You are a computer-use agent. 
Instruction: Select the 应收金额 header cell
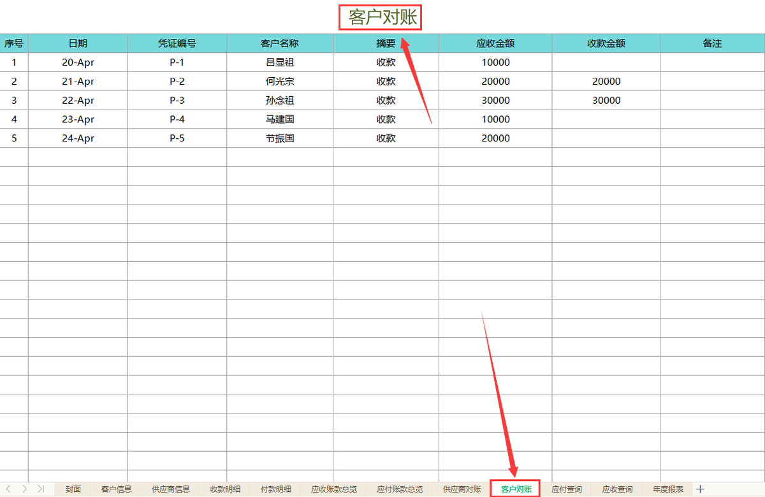pos(495,43)
